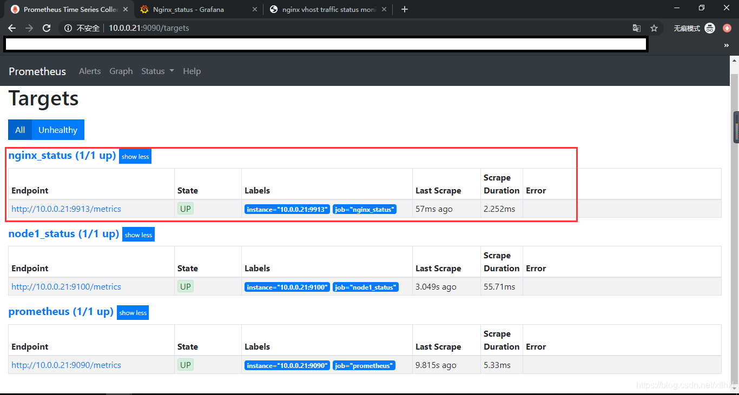
Task: Filter by Unhealthy targets
Action: 58,130
